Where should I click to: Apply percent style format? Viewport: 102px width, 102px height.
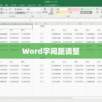coord(31,13)
